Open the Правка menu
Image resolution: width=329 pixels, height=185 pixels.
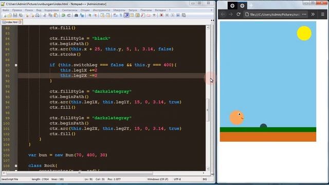pyautogui.click(x=17, y=10)
